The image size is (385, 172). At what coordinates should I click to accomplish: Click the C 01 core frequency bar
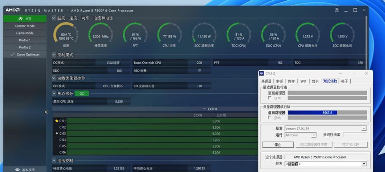point(163,121)
